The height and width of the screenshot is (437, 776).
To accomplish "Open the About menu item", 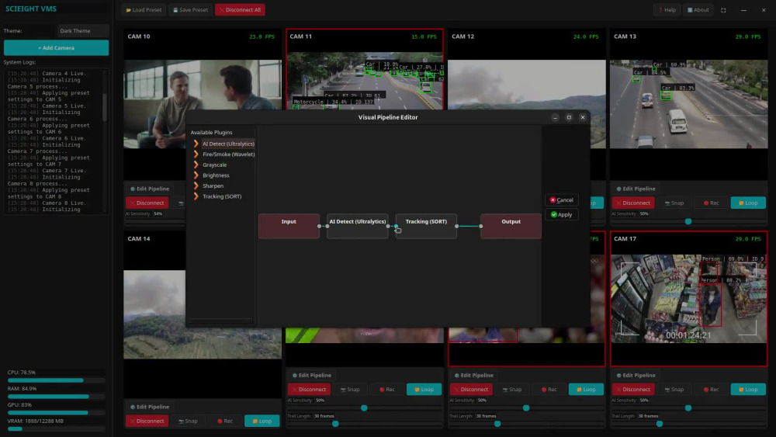I will point(698,10).
